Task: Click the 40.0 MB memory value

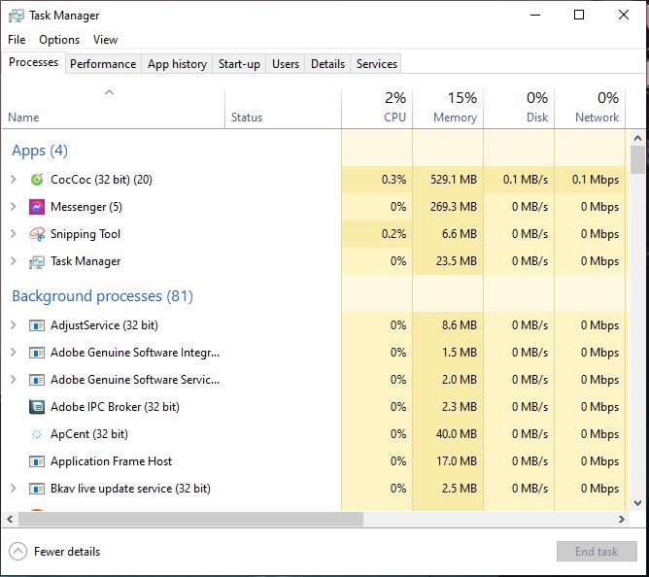Action: click(x=456, y=434)
